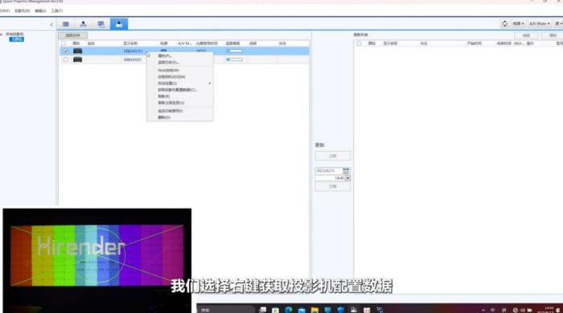Select the projector icon in the first row
The height and width of the screenshot is (313, 563).
[77, 51]
